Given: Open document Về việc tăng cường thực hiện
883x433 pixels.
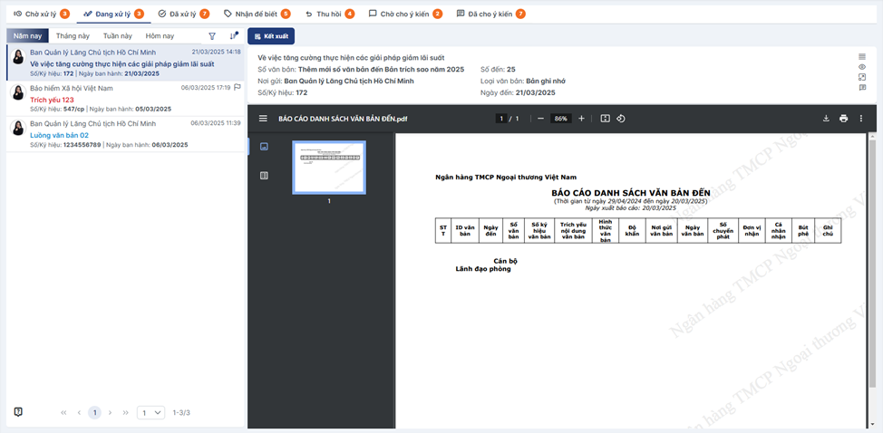Looking at the screenshot, I should (x=126, y=63).
